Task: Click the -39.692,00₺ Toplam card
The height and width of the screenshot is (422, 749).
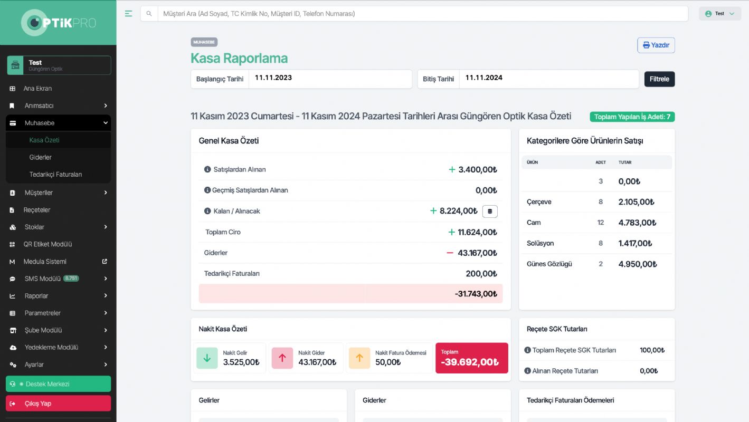Action: point(472,358)
